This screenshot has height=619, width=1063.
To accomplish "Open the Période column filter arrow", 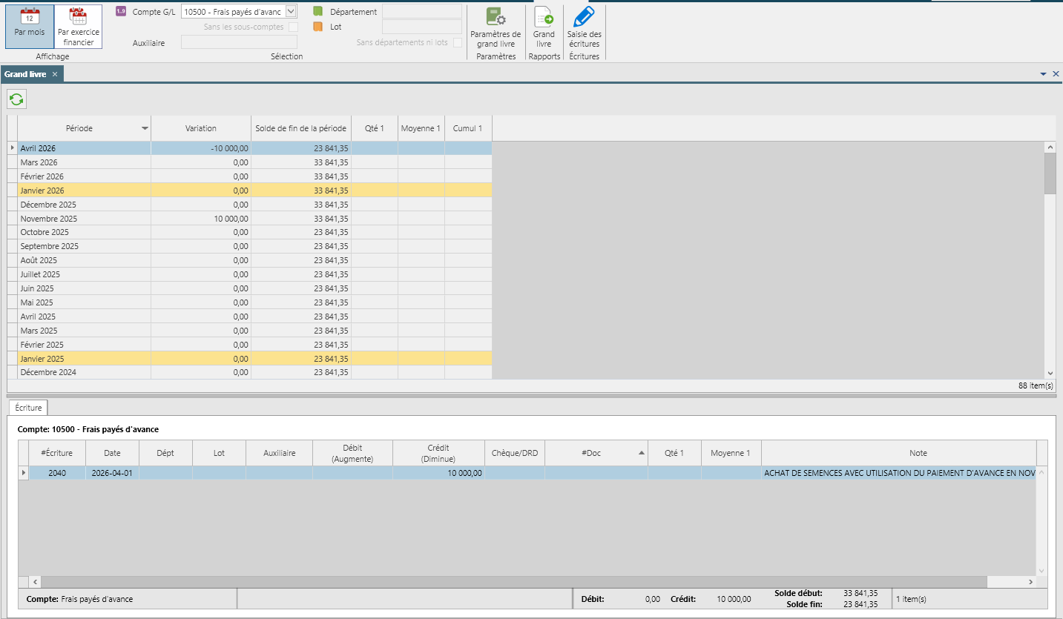I will (145, 128).
